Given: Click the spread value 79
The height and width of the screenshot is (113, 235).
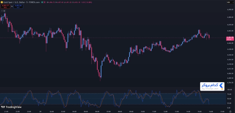Looking at the screenshot, I should click(x=12, y=6).
